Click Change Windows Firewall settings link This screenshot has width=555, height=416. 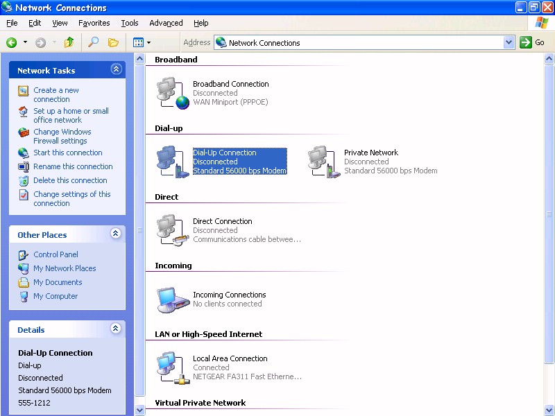point(62,136)
